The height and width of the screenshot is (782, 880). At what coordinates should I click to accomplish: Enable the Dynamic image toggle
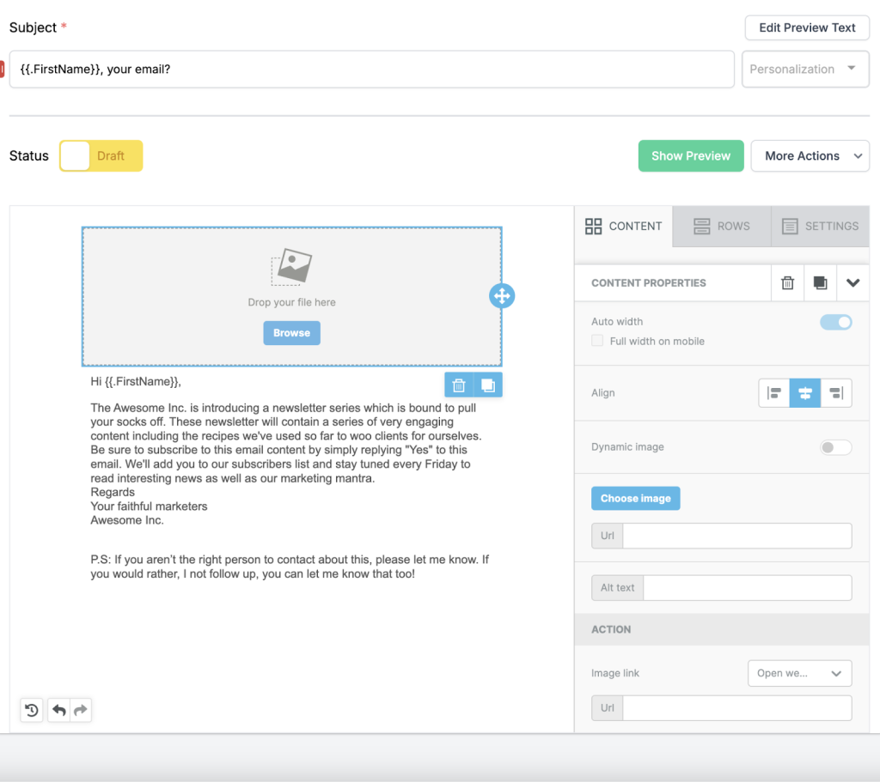click(834, 446)
